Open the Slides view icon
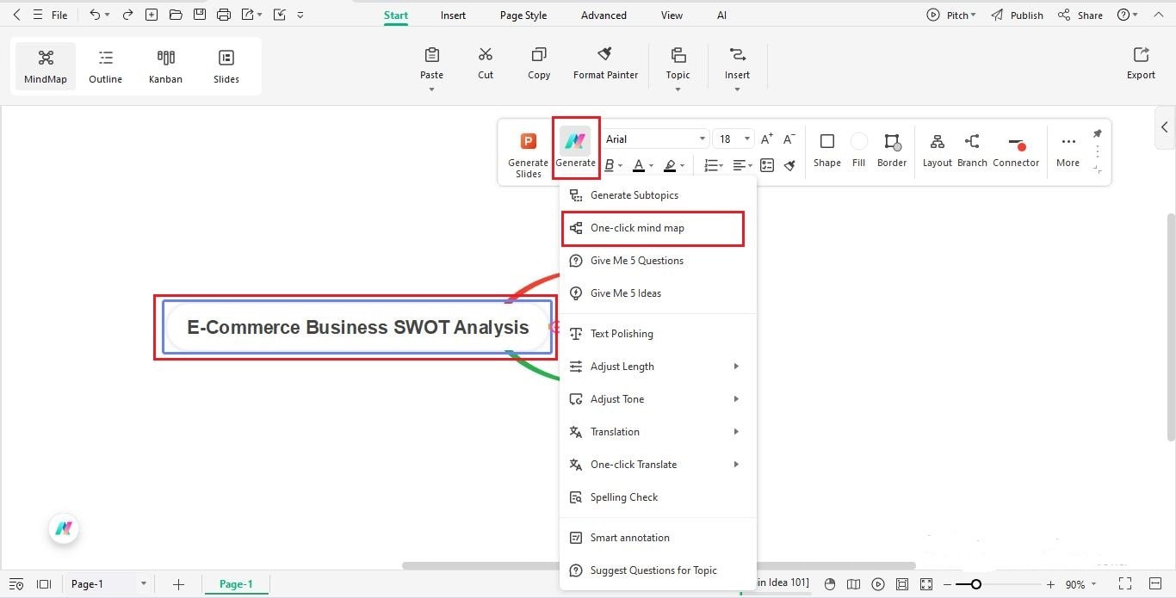 point(226,65)
